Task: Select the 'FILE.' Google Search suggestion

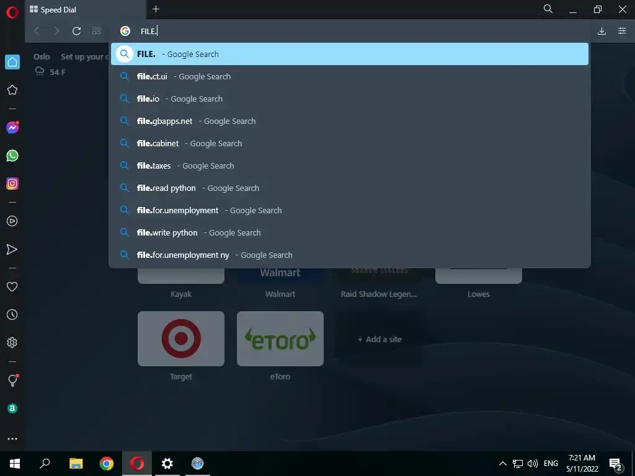Action: click(x=350, y=54)
